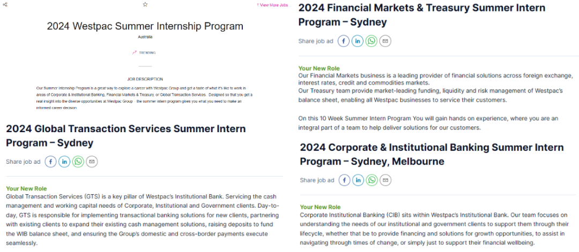This screenshot has width=579, height=252.
Task: Share Corporate & Institutional Banking job via WhatsApp
Action: click(x=372, y=180)
